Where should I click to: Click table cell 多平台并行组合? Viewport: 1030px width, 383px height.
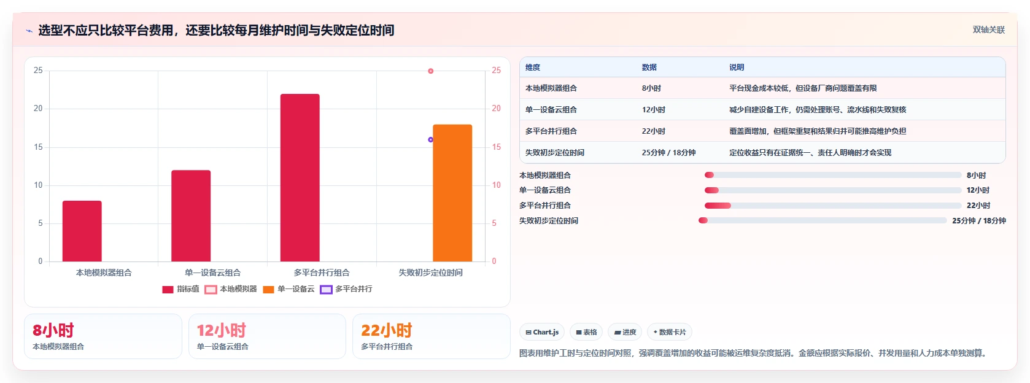[x=551, y=131]
